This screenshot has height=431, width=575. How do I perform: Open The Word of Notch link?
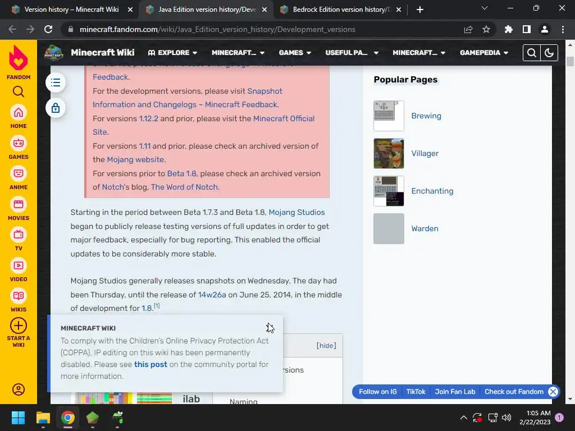[x=184, y=187]
